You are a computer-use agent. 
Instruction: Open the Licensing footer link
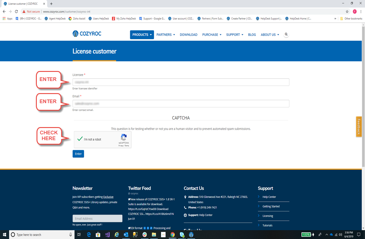[268, 216]
